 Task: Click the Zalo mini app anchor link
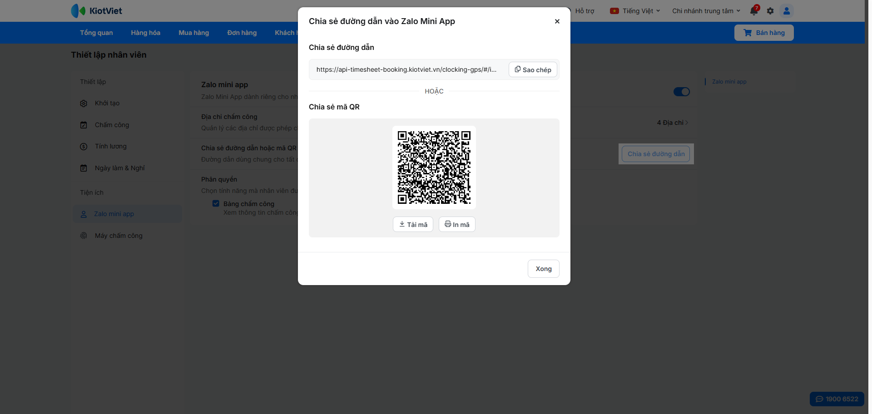(729, 82)
